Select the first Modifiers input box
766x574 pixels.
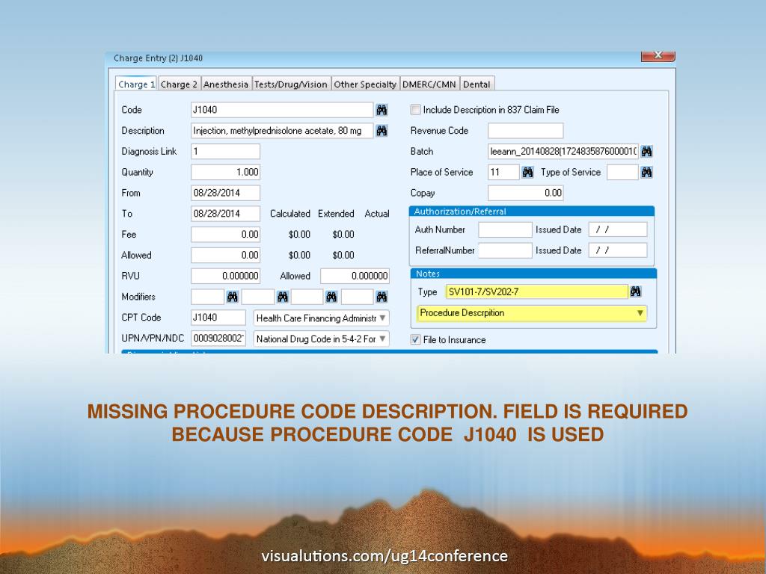208,296
